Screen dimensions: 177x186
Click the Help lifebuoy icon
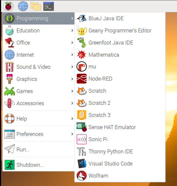tap(9, 119)
